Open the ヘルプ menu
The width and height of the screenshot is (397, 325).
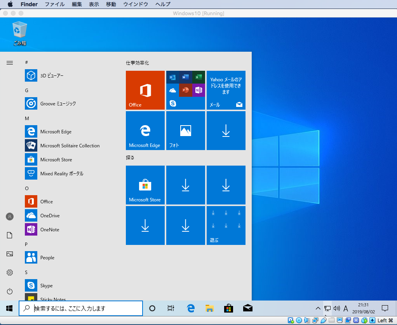click(x=163, y=4)
